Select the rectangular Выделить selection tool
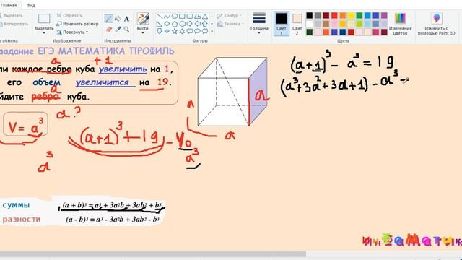462x260 pixels. (x=44, y=19)
